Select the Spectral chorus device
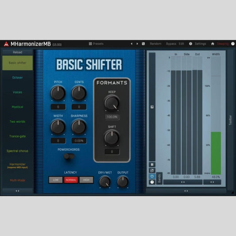 [x=17, y=151]
